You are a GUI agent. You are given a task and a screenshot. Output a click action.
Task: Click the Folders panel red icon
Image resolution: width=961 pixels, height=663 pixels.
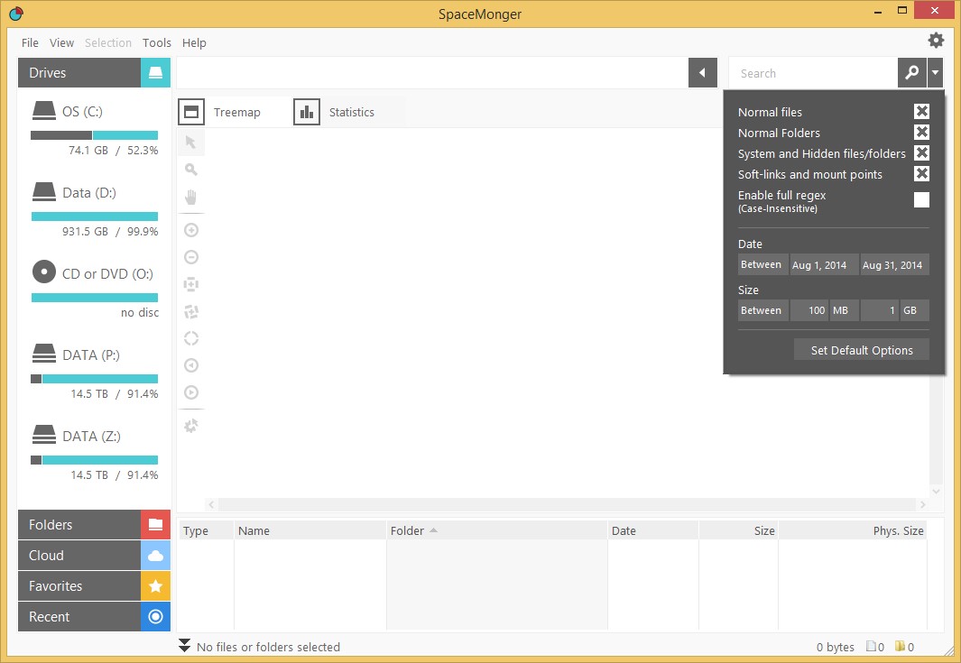(x=155, y=525)
